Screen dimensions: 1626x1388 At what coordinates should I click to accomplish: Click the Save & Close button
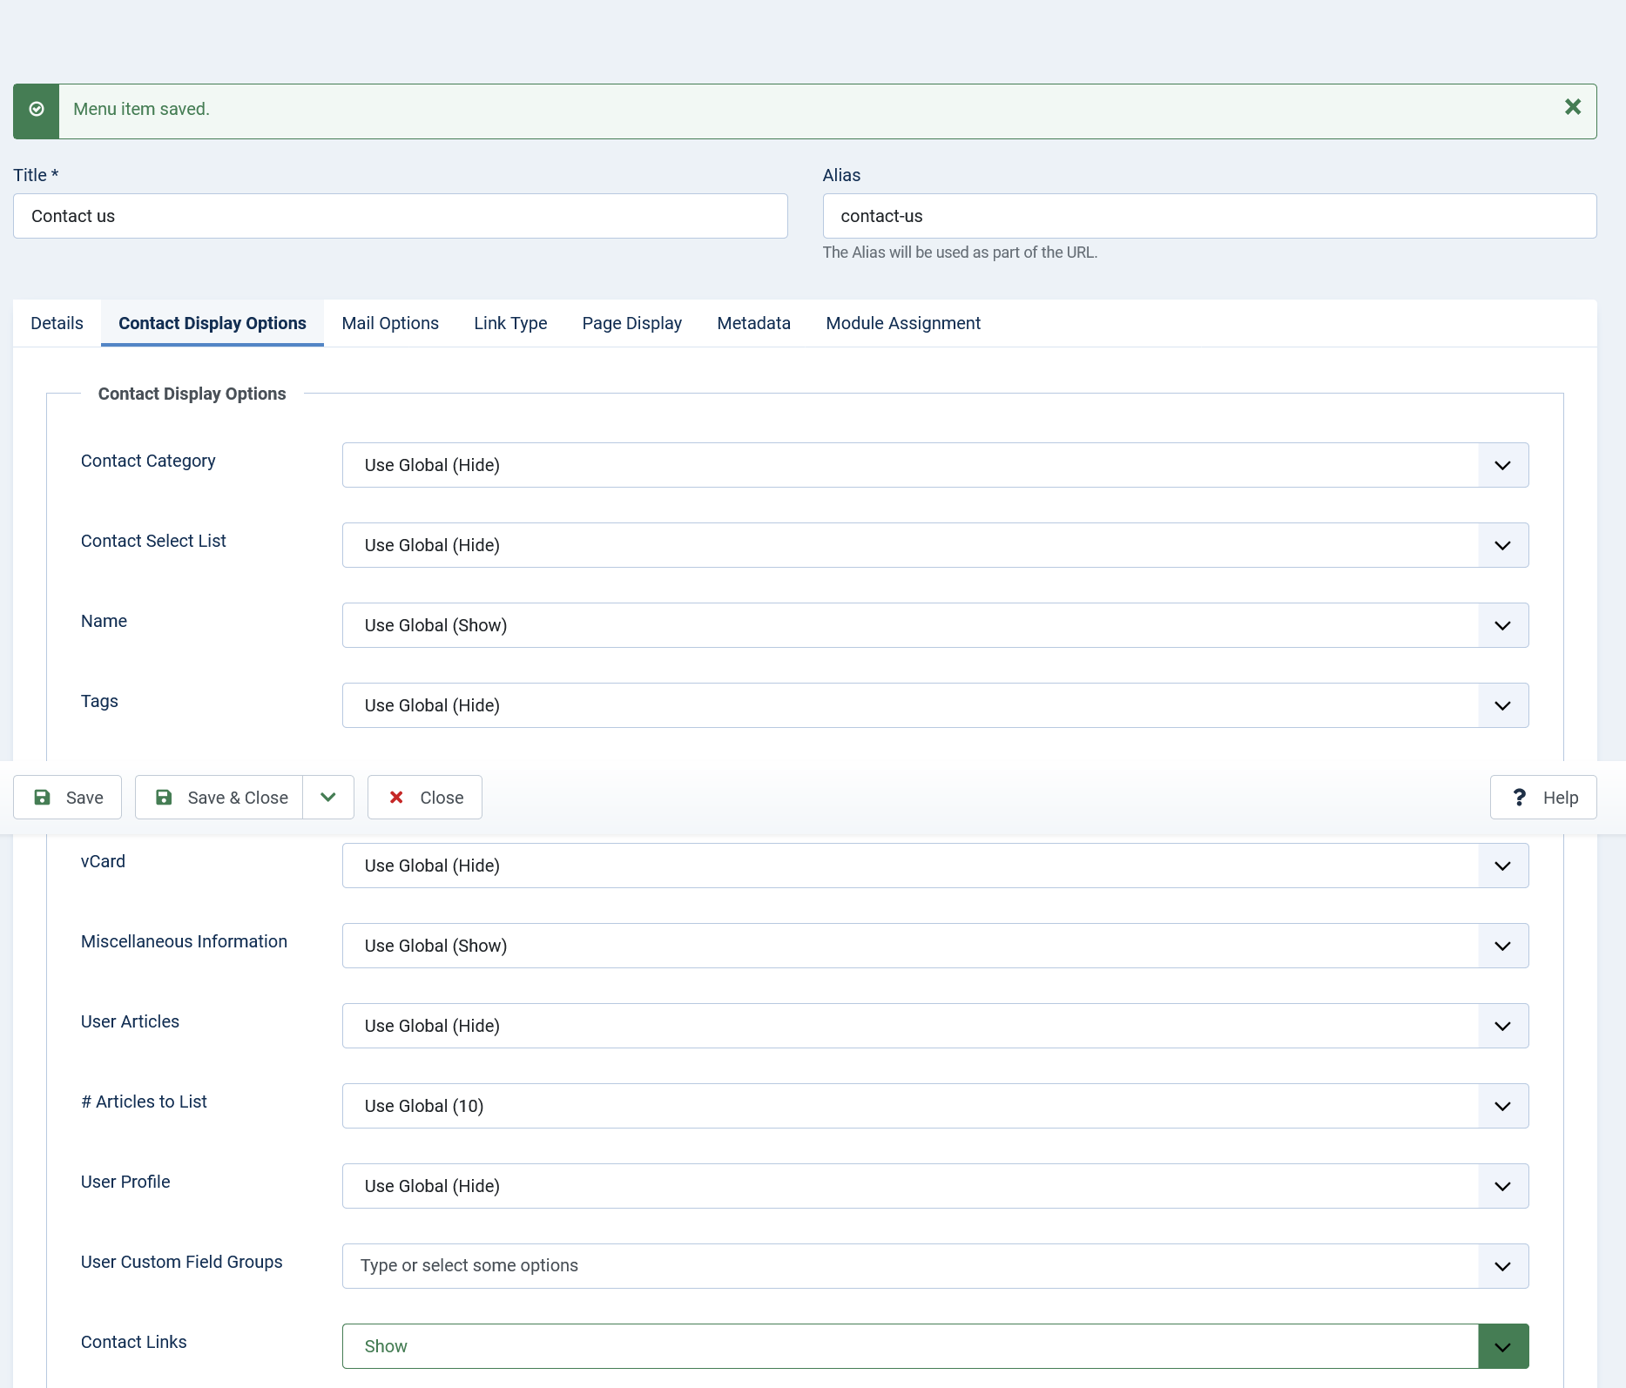coord(219,798)
